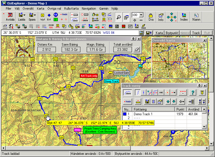Click the question mark help icon in Track meny
Screen dimensions: 215x157
click(x=193, y=93)
